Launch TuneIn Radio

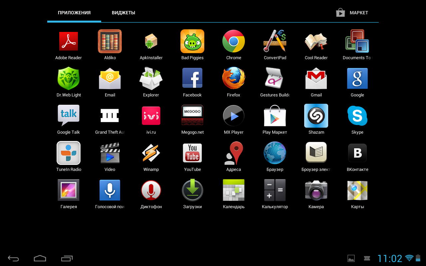69,153
